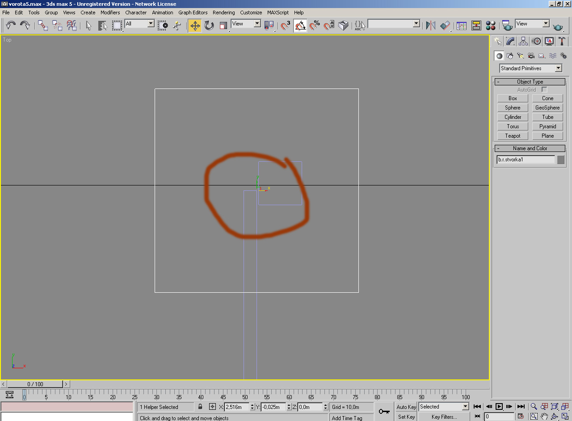Click the object color swatch
Image resolution: width=572 pixels, height=421 pixels.
point(561,160)
